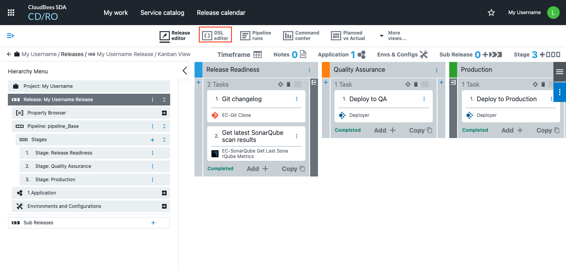Click Releases breadcrumb link
Viewport: 566px width, 271px height.
click(x=72, y=54)
